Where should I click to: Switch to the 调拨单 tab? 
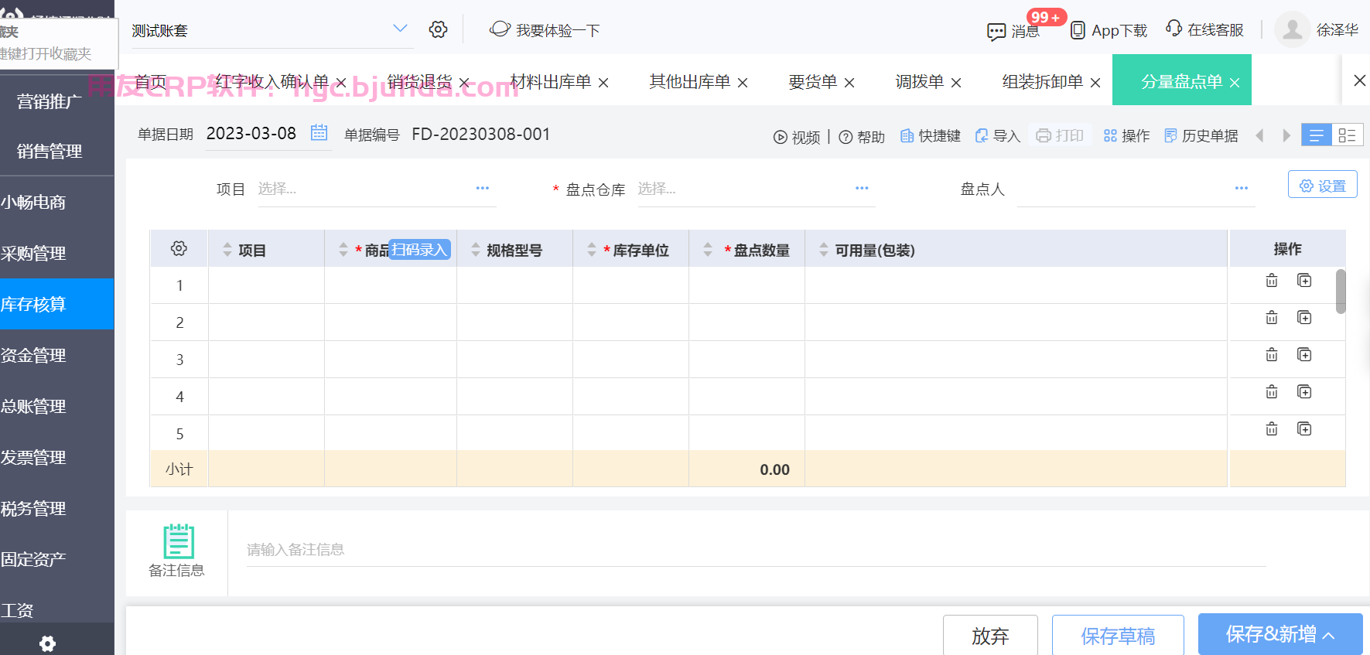tap(920, 81)
